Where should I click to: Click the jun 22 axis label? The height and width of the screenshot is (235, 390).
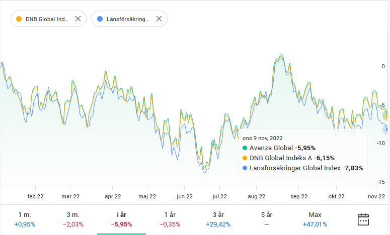coord(185,197)
